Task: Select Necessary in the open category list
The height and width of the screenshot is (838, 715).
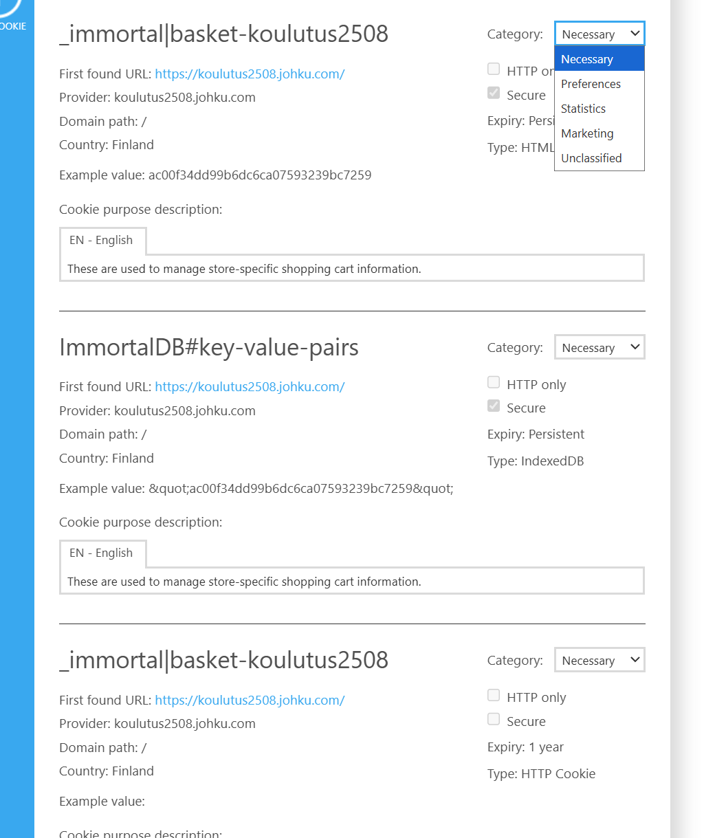Action: [x=586, y=59]
